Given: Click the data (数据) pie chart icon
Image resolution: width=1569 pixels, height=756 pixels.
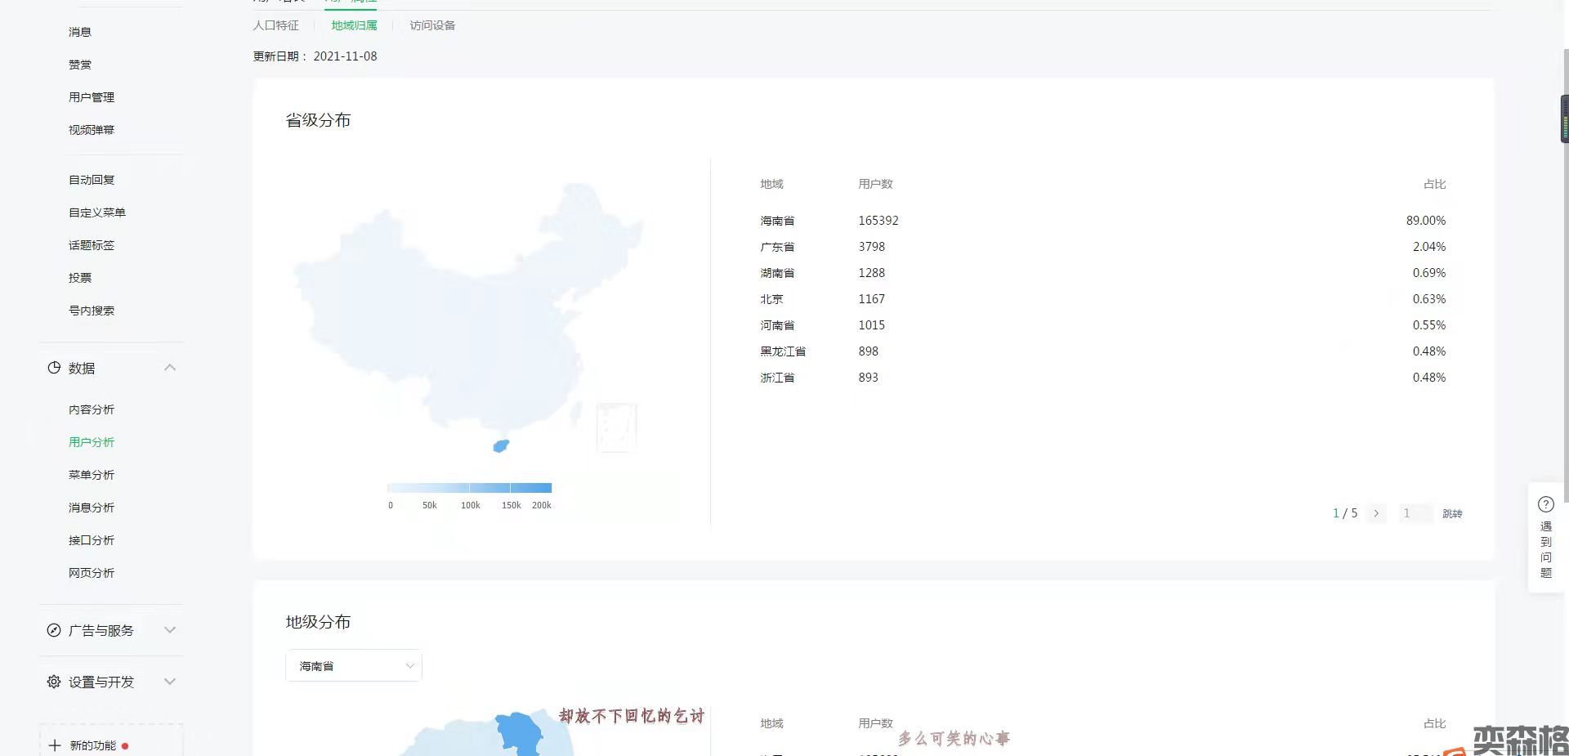Looking at the screenshot, I should pos(54,368).
